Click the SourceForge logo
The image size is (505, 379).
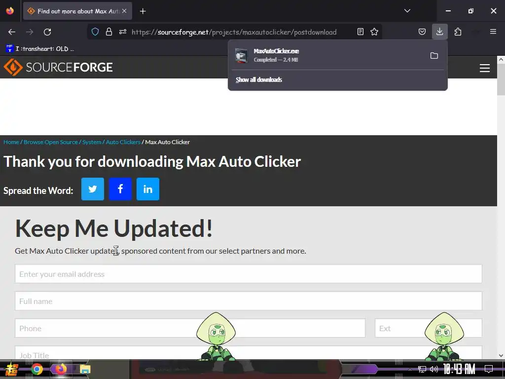[58, 67]
